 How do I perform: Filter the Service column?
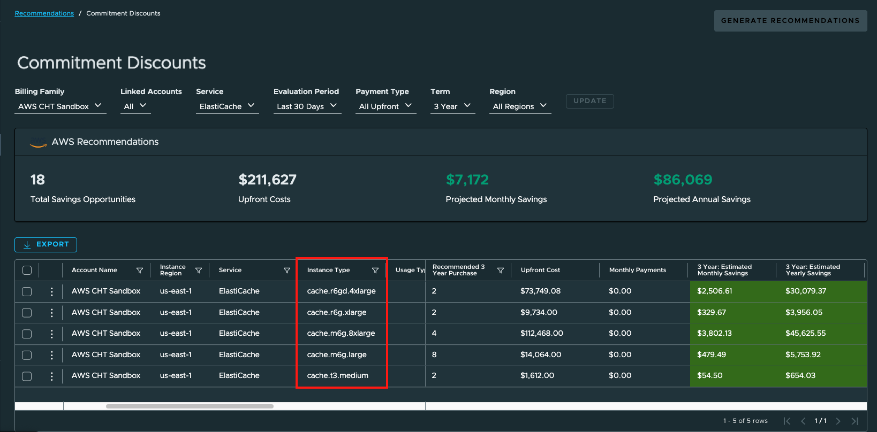pyautogui.click(x=287, y=271)
